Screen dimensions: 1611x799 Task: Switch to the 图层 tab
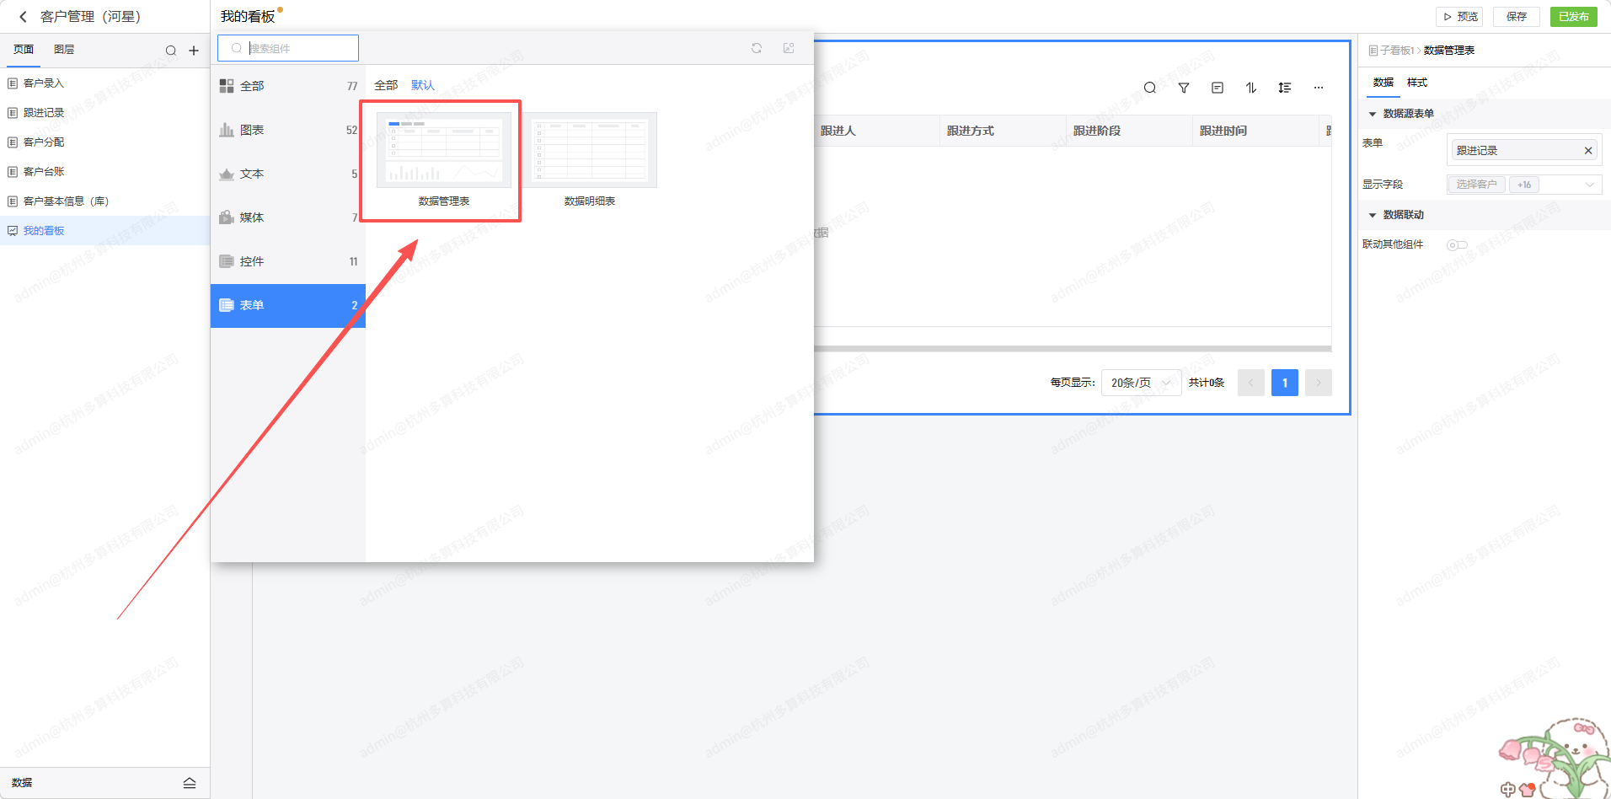coord(64,50)
